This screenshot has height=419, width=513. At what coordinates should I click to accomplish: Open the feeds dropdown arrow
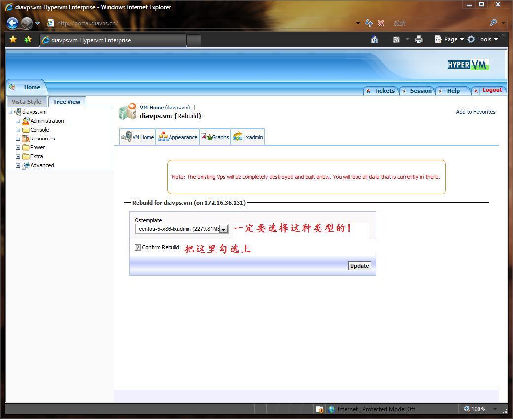[408, 39]
